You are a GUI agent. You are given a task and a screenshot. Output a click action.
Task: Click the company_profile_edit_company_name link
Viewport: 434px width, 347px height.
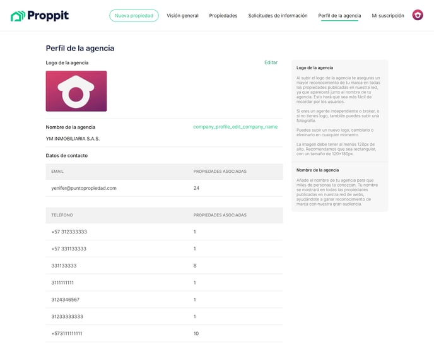tap(235, 127)
